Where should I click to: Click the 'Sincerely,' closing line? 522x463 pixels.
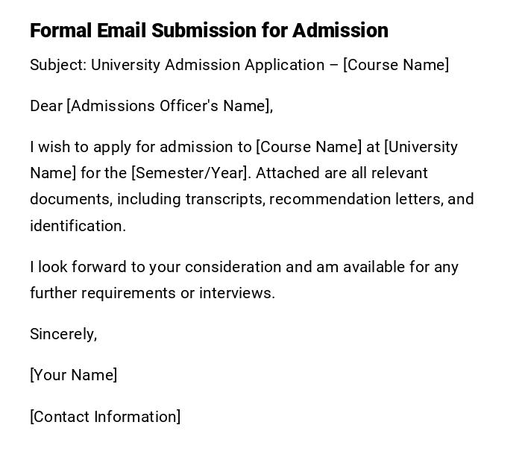point(63,334)
